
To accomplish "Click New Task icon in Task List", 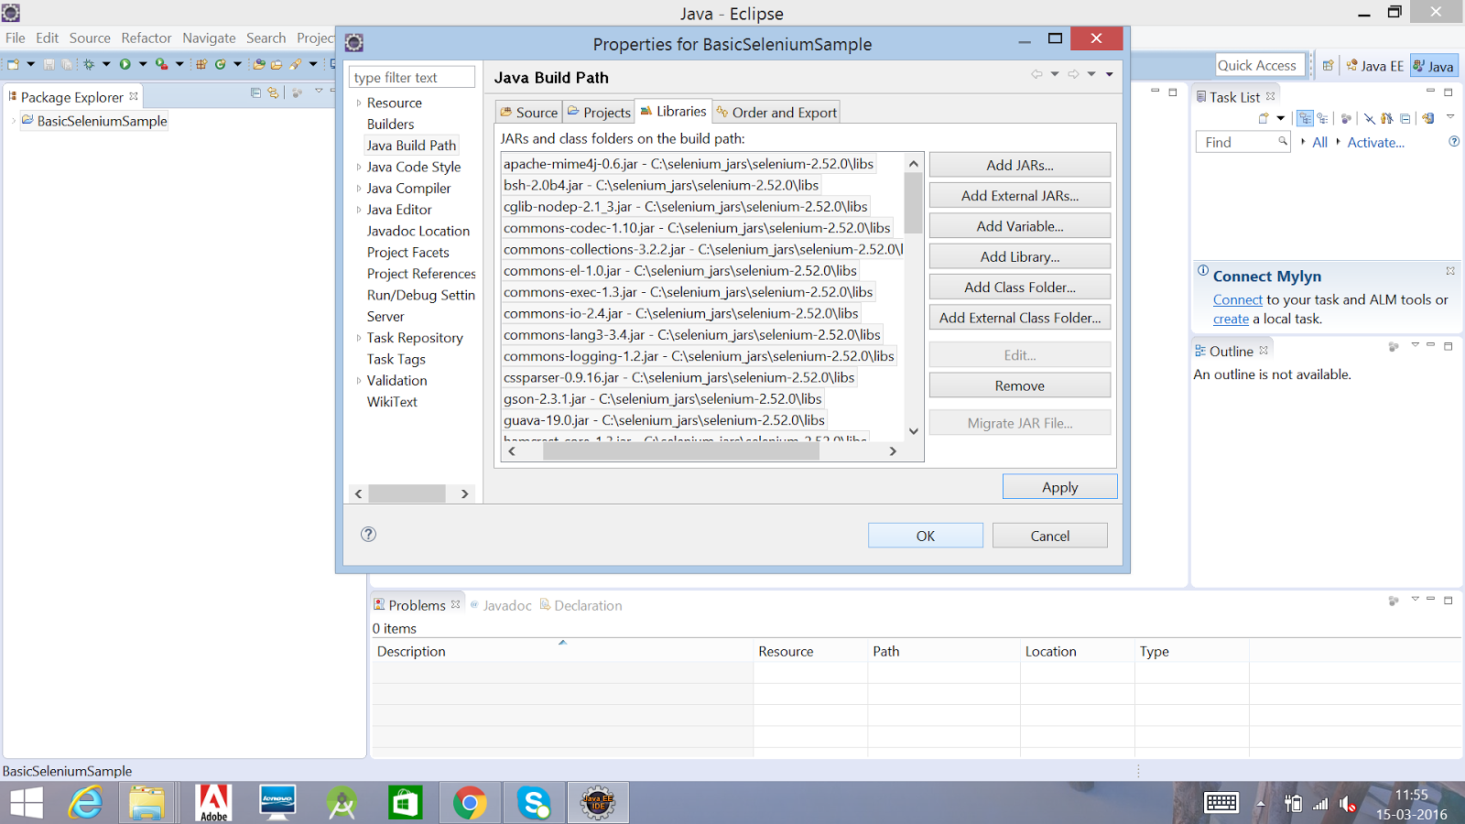I will pos(1264,118).
